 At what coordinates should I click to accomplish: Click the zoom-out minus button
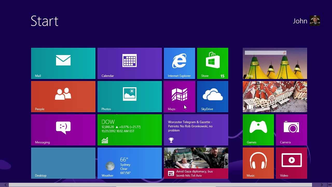[329, 185]
